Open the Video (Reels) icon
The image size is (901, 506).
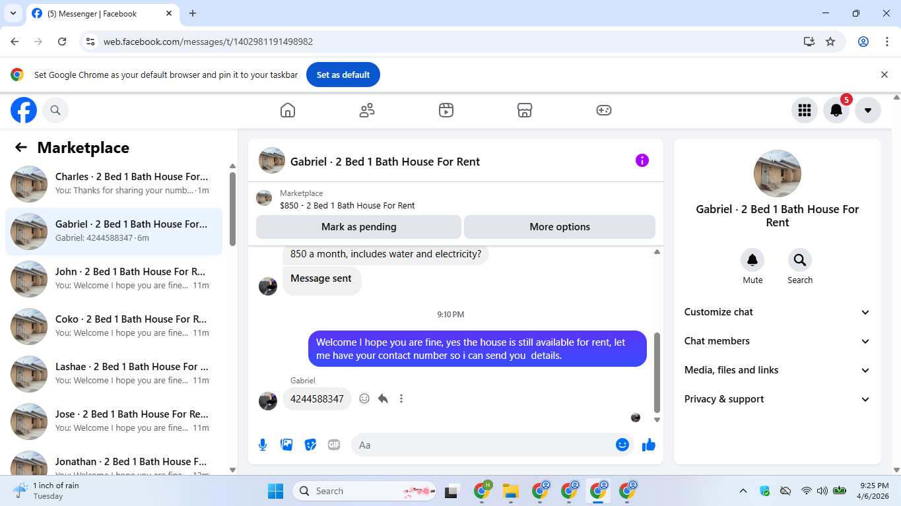pyautogui.click(x=446, y=110)
